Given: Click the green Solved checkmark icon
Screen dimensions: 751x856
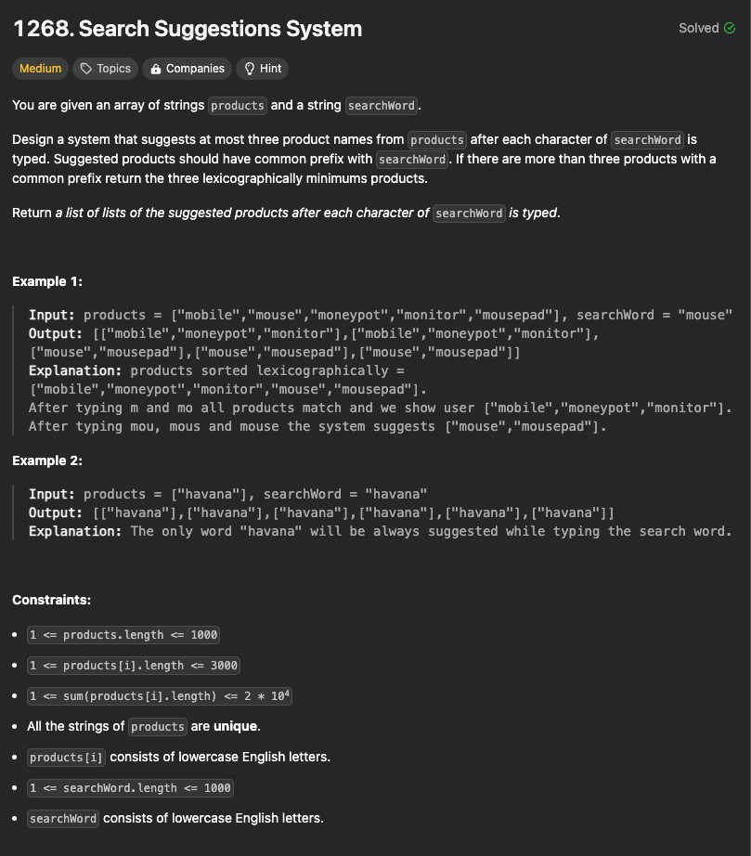Looking at the screenshot, I should click(x=730, y=28).
